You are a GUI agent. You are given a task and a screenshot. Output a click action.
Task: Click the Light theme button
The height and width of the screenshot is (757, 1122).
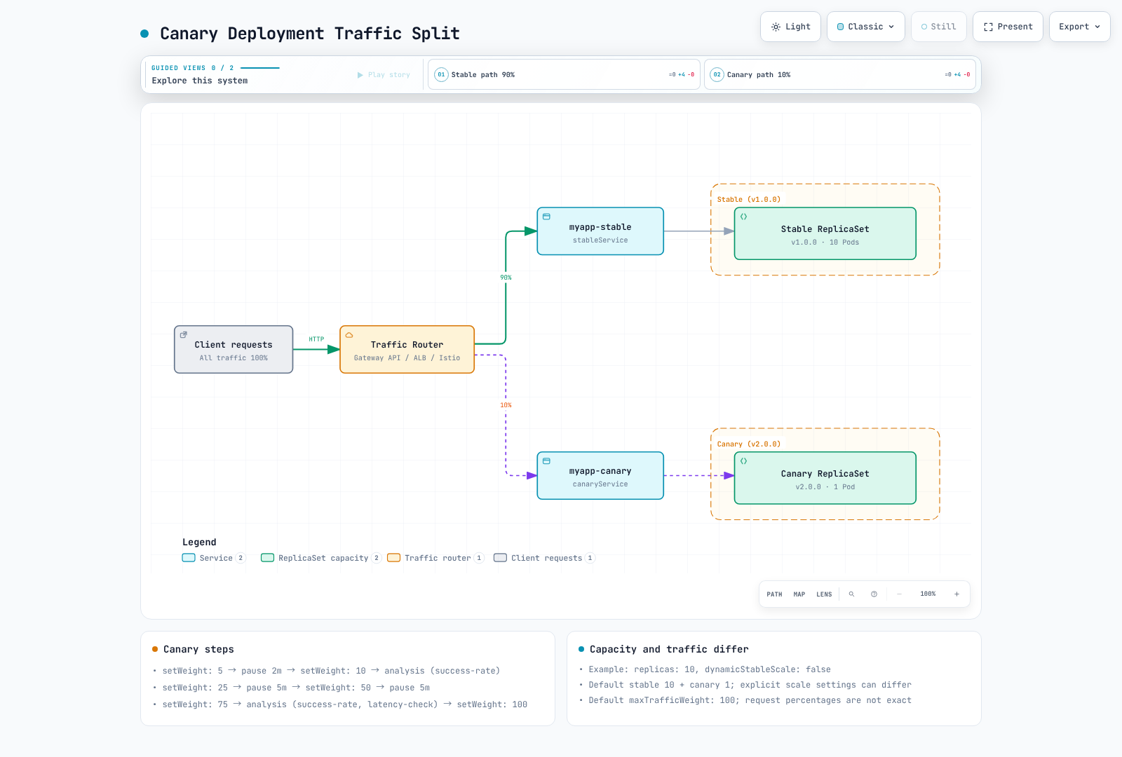click(x=790, y=27)
